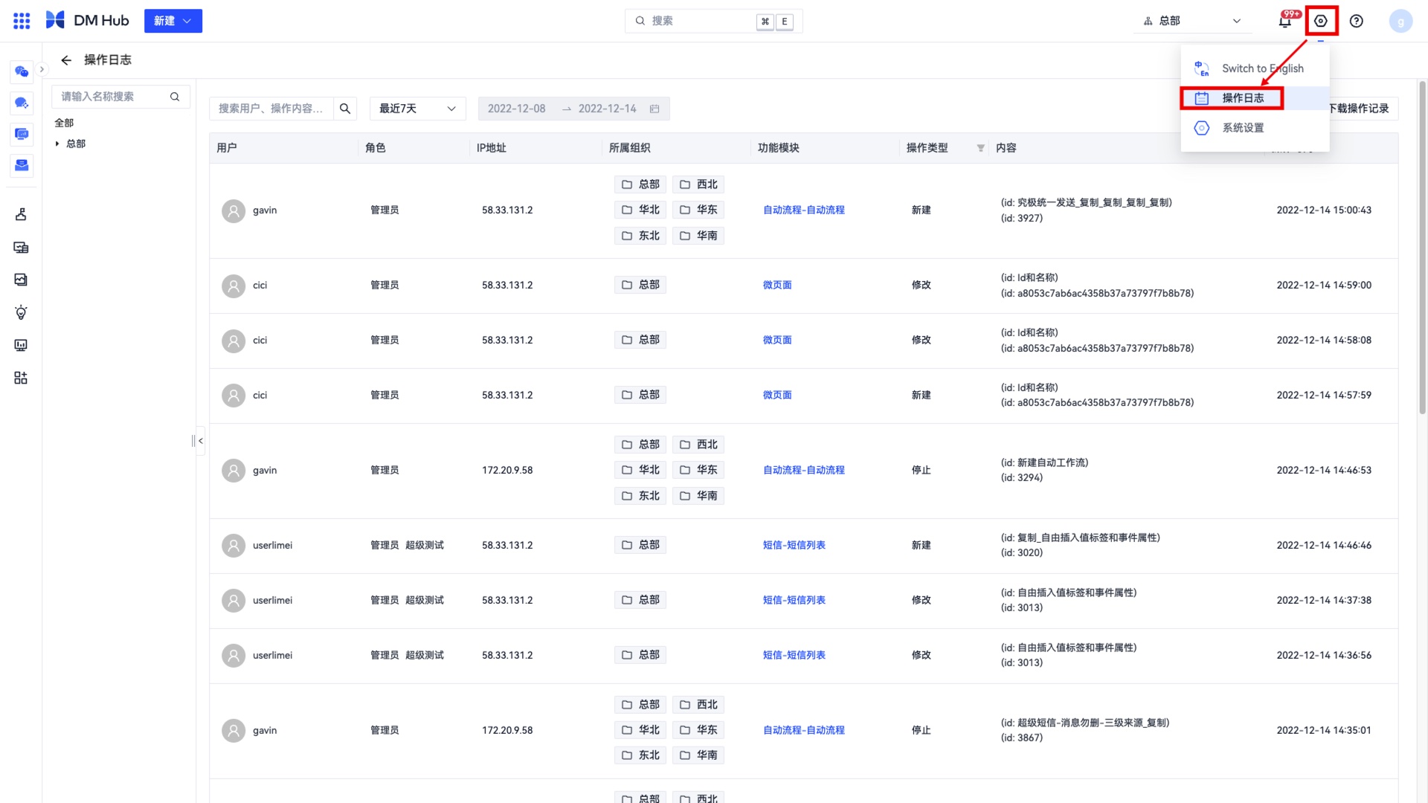Open the 新建 dropdown button

(173, 21)
